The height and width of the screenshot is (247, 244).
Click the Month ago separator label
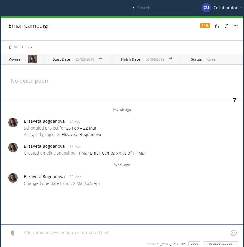[x=122, y=110]
